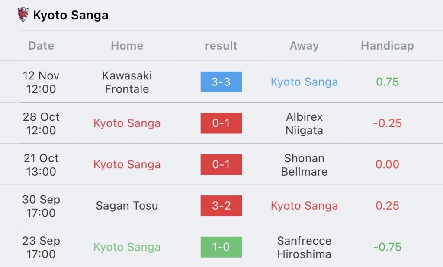This screenshot has width=443, height=267.
Task: Select the 12 Nov 12:00 match date
Action: point(41,82)
